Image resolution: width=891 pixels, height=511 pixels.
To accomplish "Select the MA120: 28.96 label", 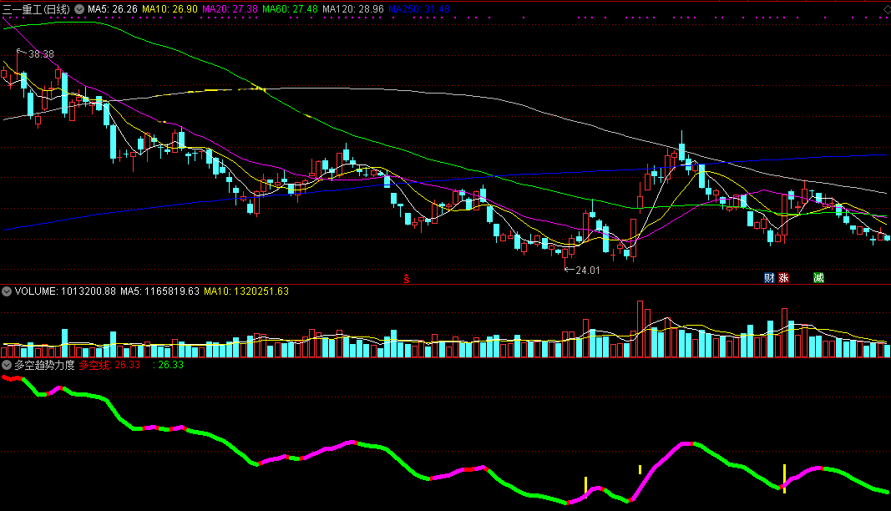I will click(x=353, y=9).
